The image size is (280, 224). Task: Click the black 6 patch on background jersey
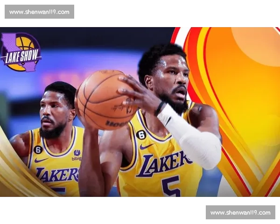pyautogui.click(x=38, y=150)
